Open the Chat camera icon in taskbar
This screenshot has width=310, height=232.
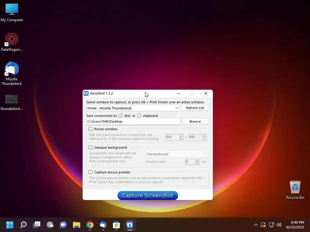(63, 225)
